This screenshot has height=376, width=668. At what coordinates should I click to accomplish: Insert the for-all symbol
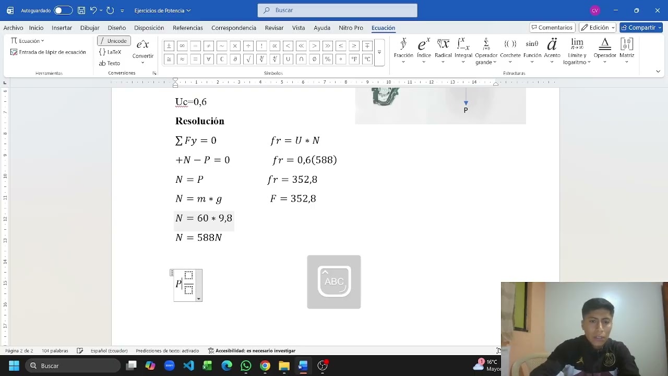(208, 59)
